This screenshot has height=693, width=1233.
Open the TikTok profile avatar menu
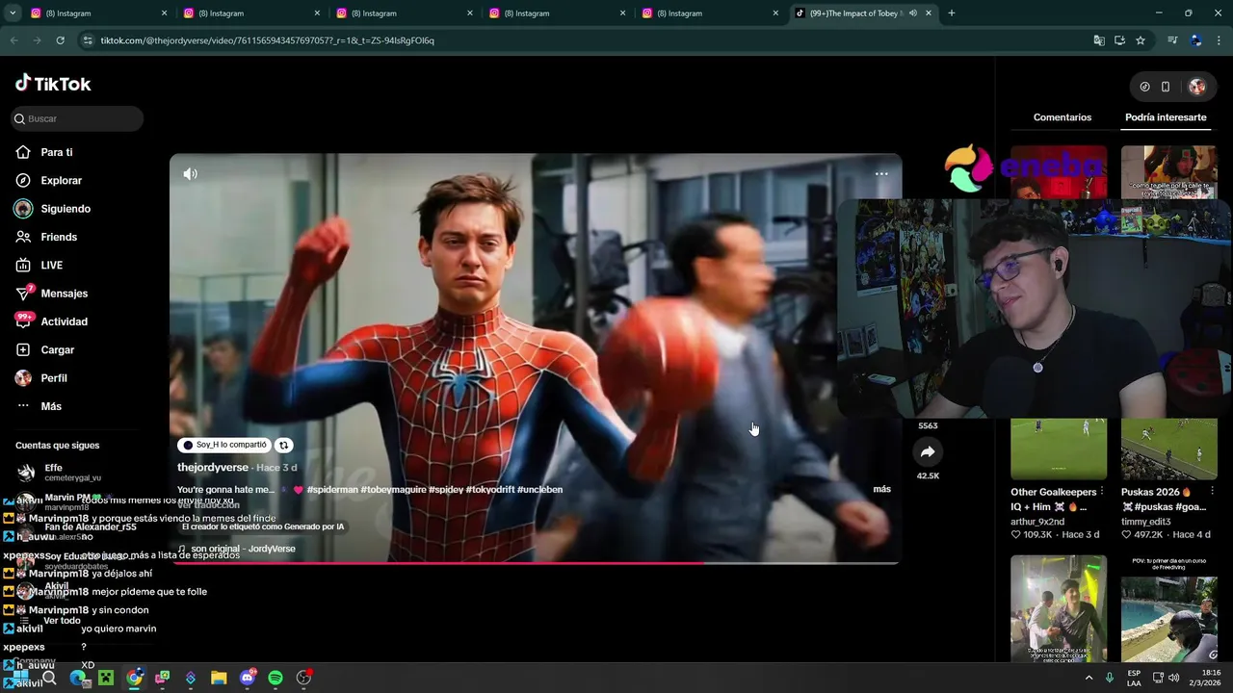[1197, 87]
